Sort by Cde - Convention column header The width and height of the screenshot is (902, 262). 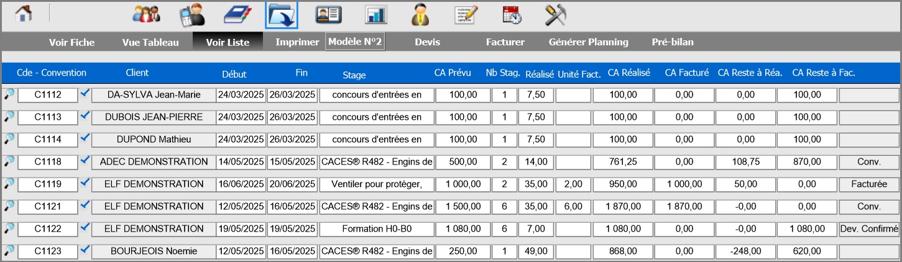point(52,73)
